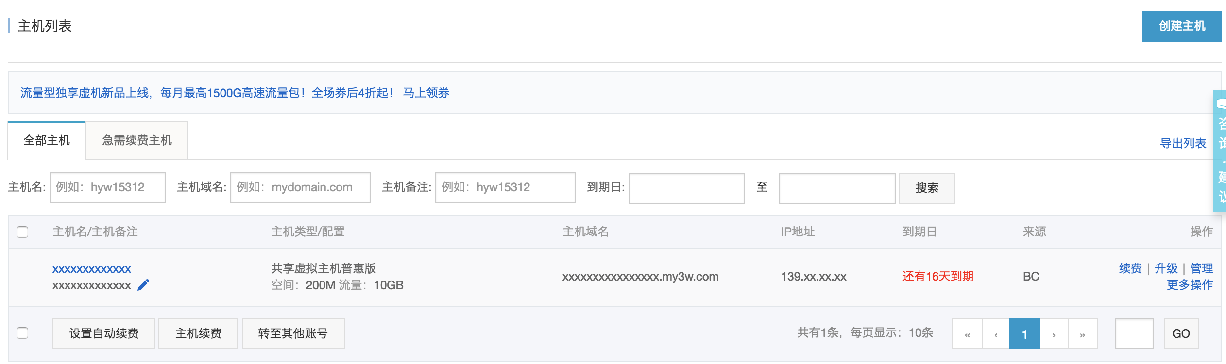Screen dimensions: 1226x364
Task: Click the 空间: 200M 流量: 10GB configuration text
Action: click(x=337, y=285)
